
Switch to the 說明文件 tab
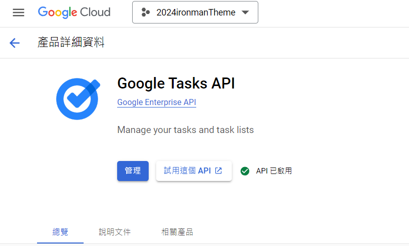pos(115,232)
